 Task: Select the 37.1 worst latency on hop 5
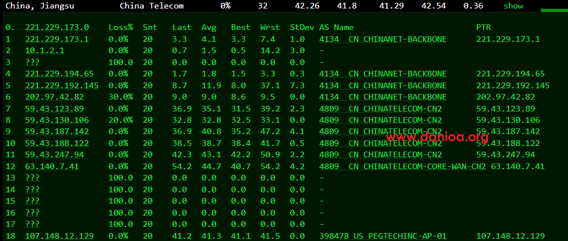tap(270, 85)
